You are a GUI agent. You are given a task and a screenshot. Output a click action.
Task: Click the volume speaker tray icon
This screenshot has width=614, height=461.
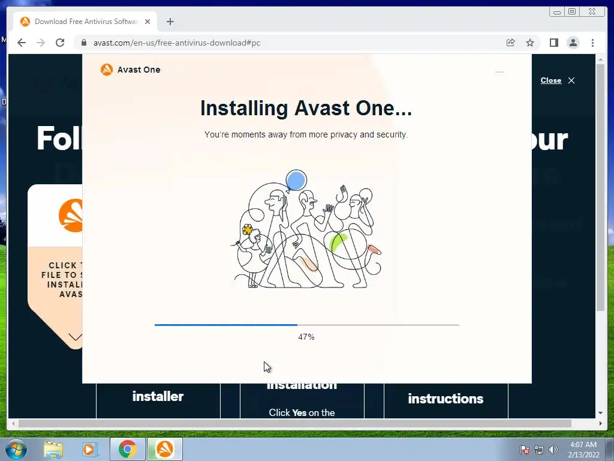553,450
